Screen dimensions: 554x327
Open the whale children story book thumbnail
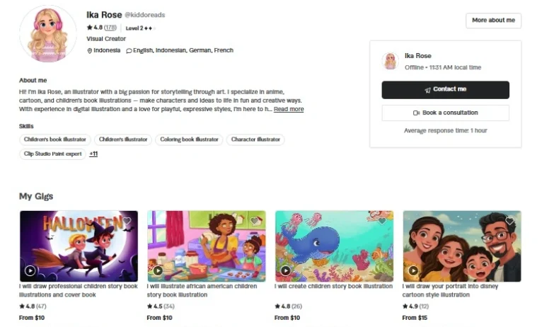(x=334, y=246)
